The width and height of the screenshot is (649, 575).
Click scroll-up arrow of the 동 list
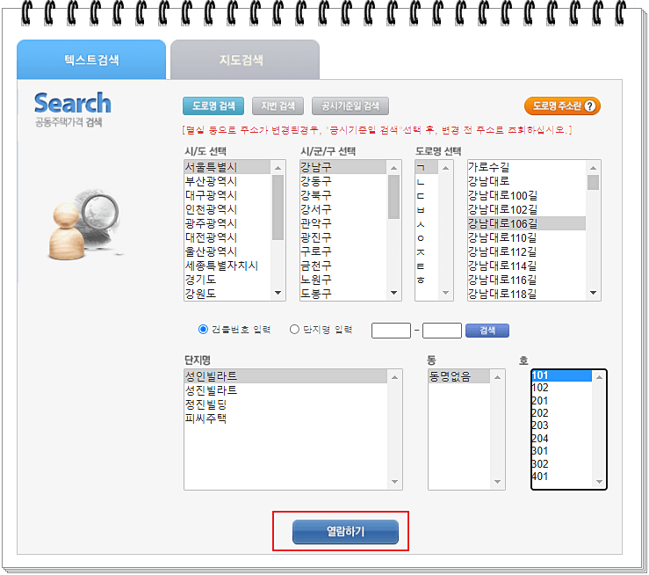coord(498,377)
